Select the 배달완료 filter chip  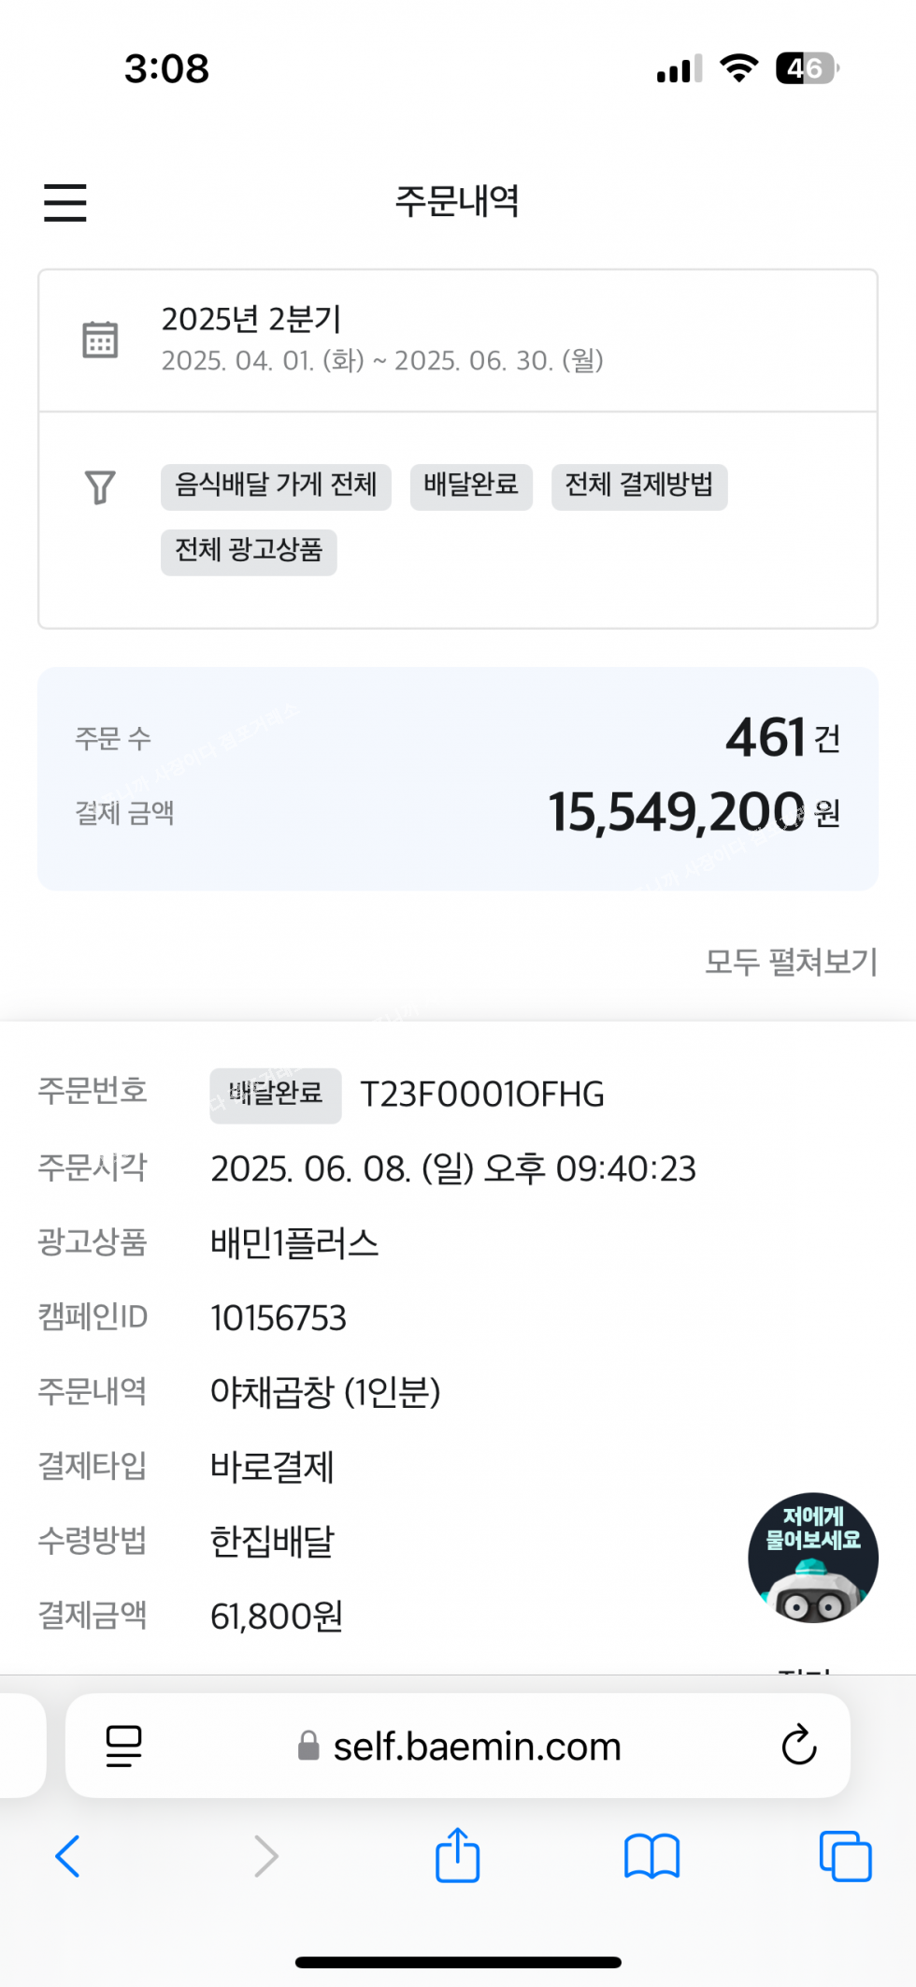point(471,486)
